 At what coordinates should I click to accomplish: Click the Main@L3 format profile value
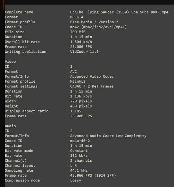coord(78,81)
